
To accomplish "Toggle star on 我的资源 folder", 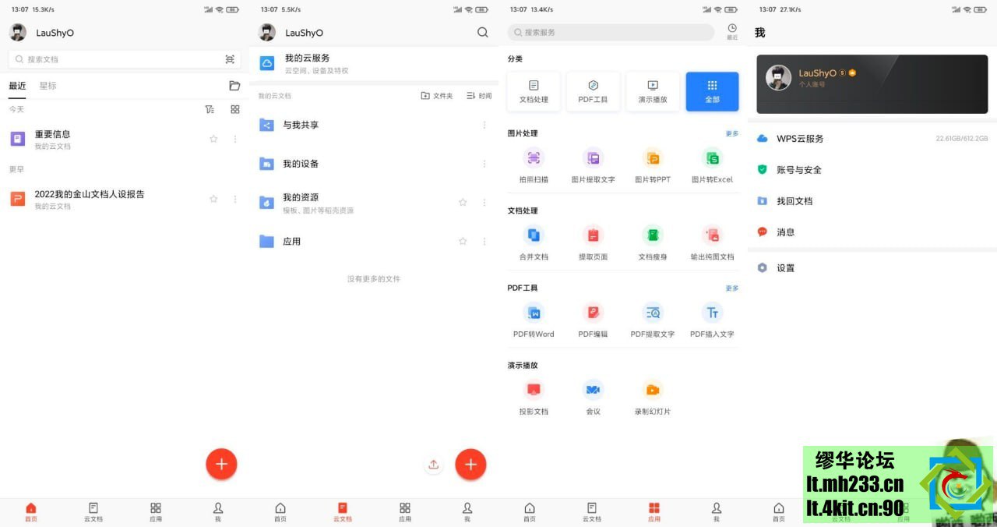I will point(463,203).
